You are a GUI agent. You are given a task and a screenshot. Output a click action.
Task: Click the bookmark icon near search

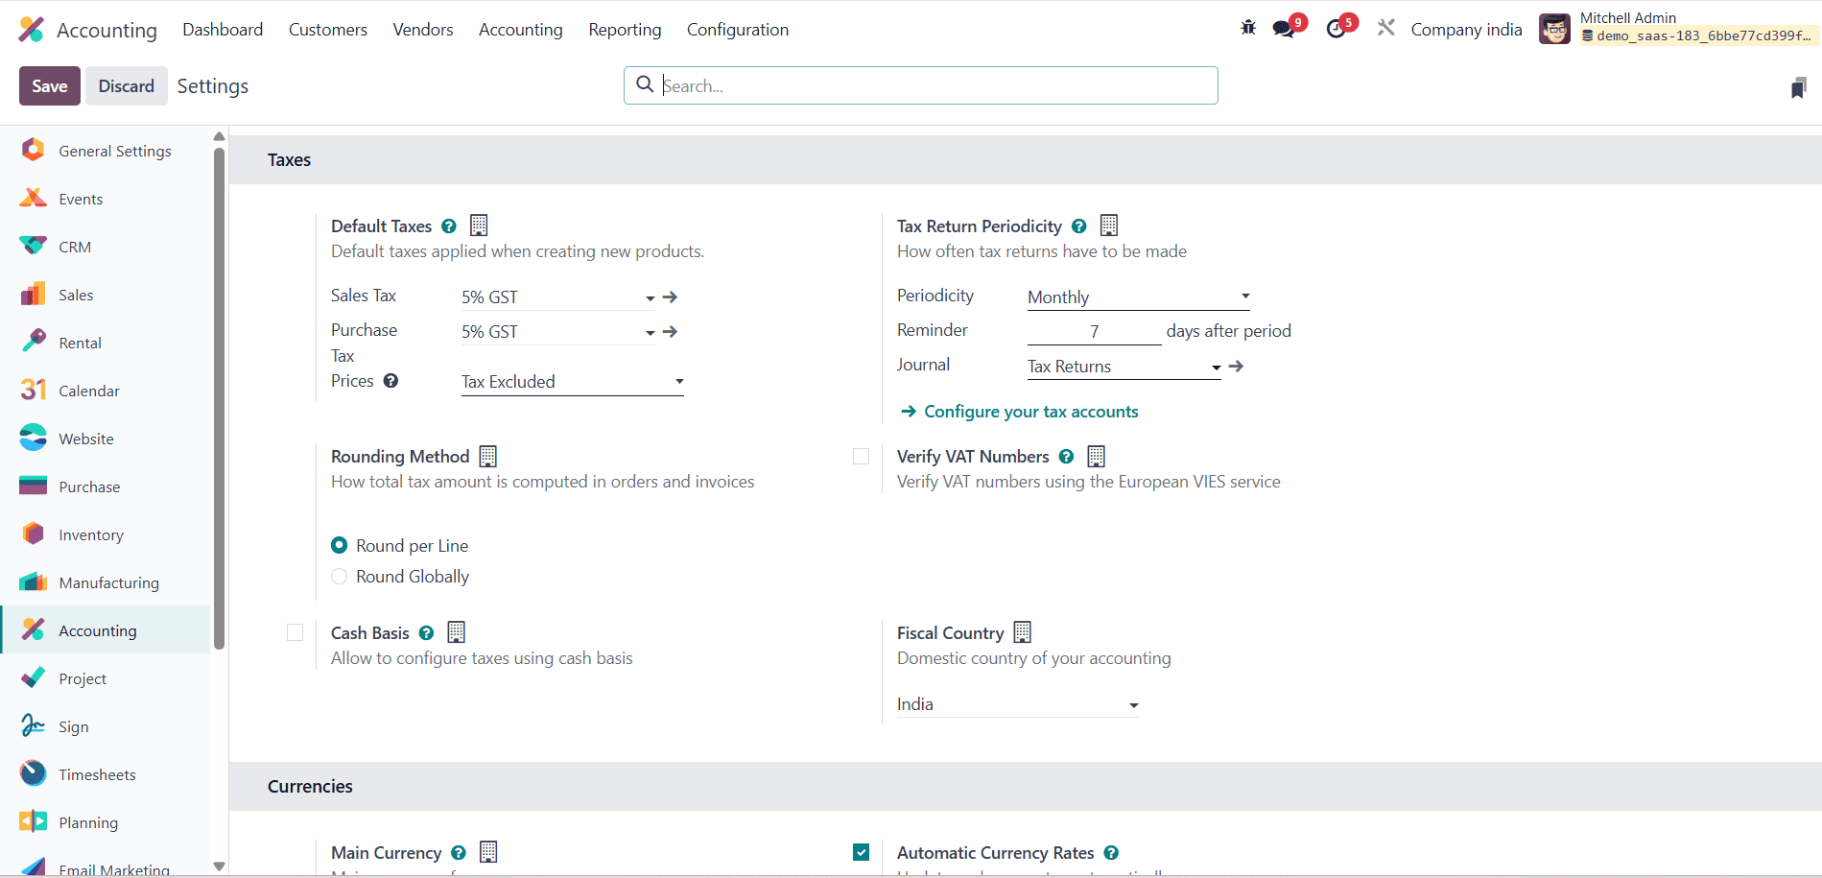pos(1798,88)
